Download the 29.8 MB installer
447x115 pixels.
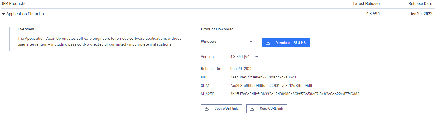285,43
